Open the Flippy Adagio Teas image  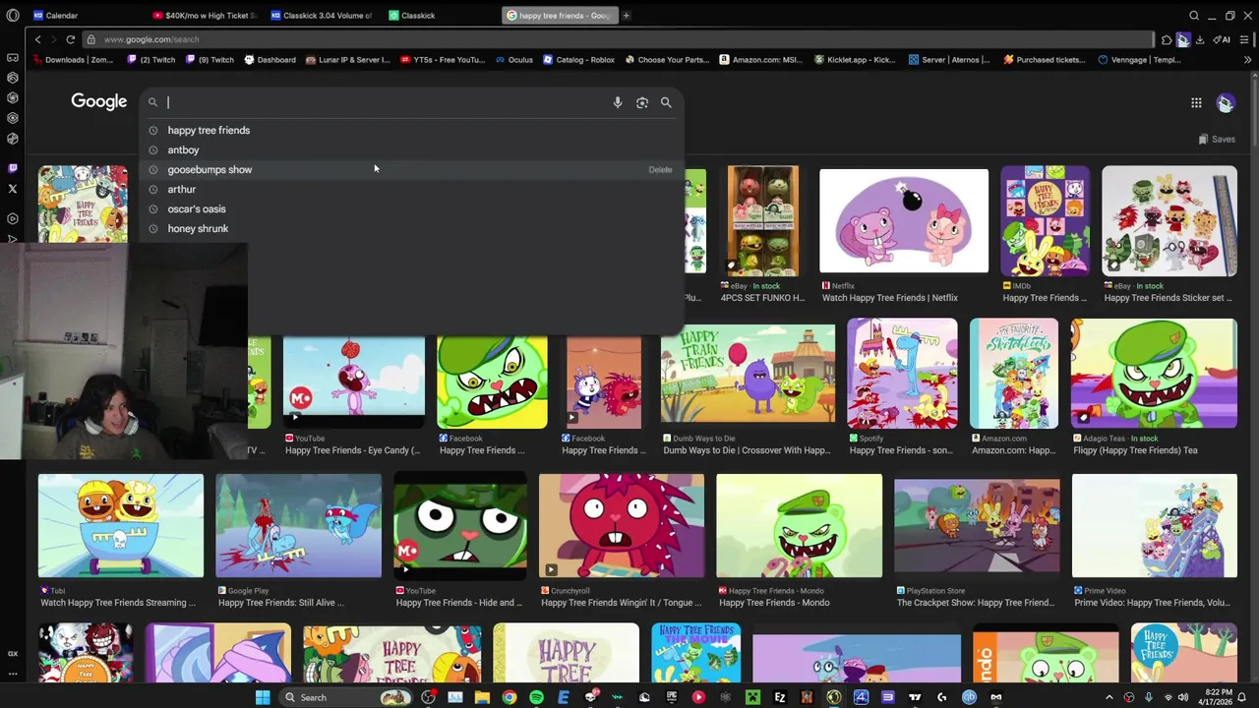(x=1154, y=374)
